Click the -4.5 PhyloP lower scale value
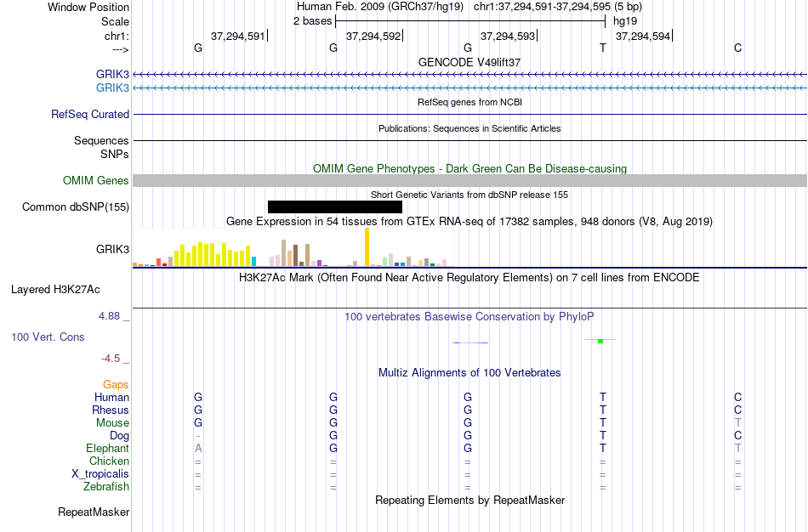This screenshot has width=808, height=532. click(111, 359)
